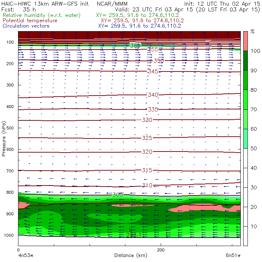Click the 310 contour label
The height and width of the screenshot is (262, 262).
pos(147,185)
